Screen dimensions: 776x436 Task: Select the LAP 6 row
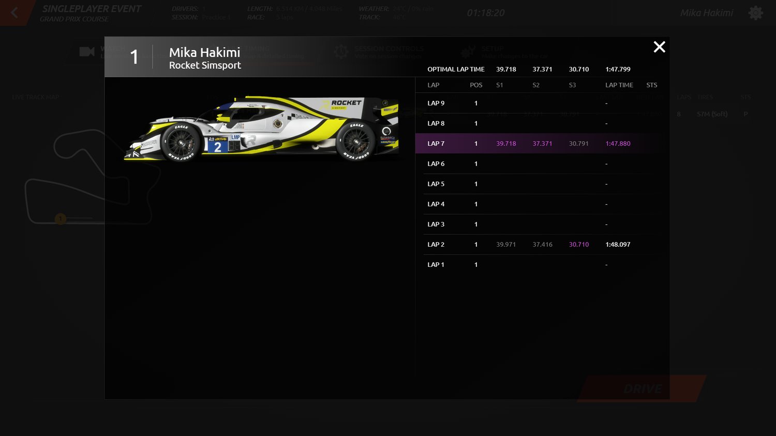click(542, 163)
